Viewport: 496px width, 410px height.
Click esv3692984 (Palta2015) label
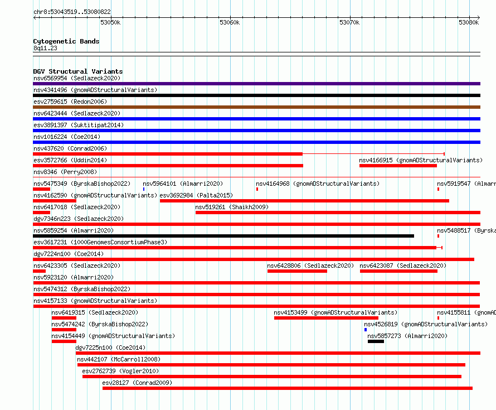196,195
